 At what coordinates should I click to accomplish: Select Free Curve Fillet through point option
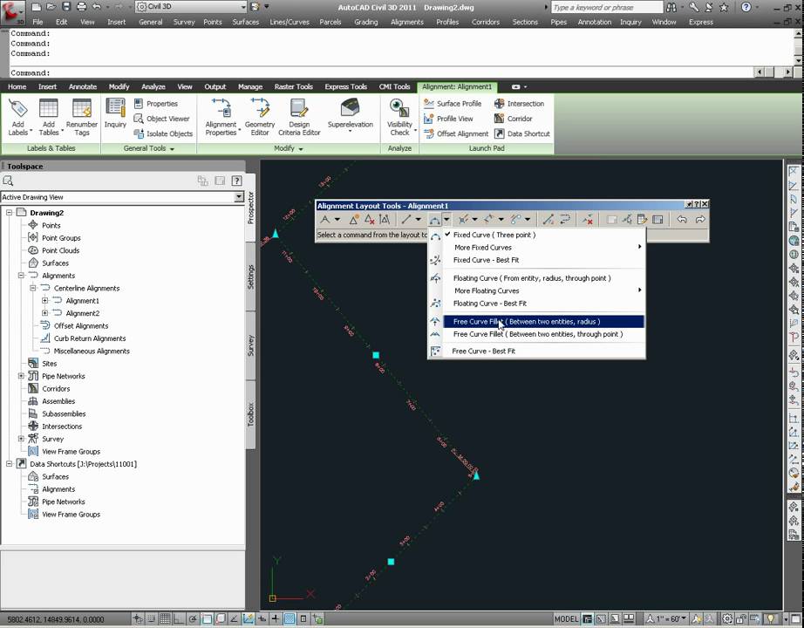[x=538, y=334]
